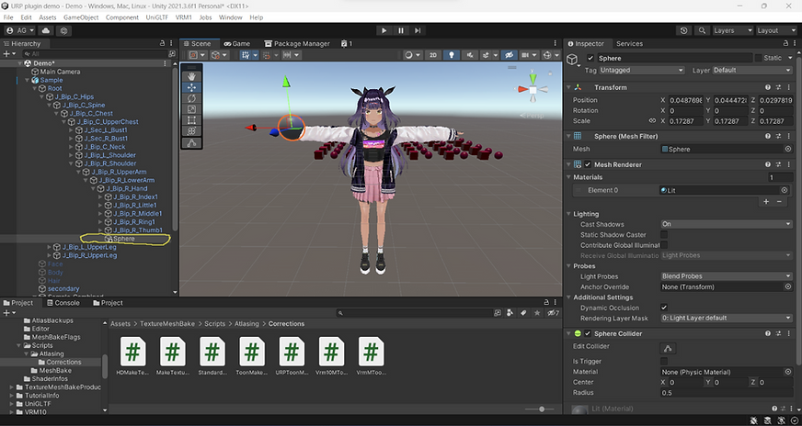
Task: Toggle constrained proportions link on Scale
Action: pyautogui.click(x=652, y=121)
